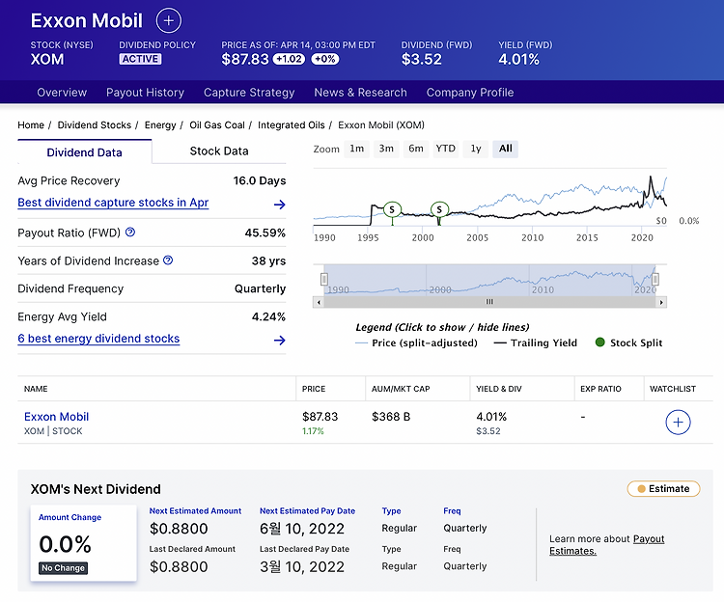Click the 45.59% payout ratio value
Viewport: 724px width, 602px height.
point(265,233)
